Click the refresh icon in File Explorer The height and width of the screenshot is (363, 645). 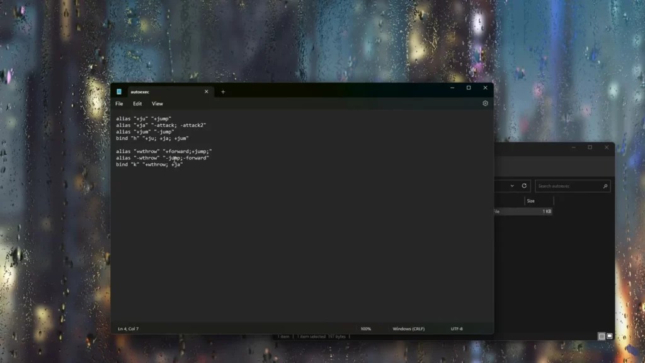point(525,186)
